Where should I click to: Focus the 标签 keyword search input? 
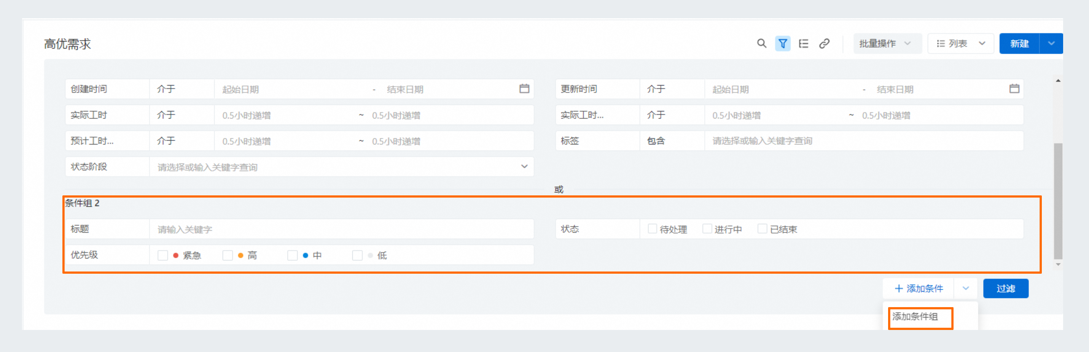[864, 141]
